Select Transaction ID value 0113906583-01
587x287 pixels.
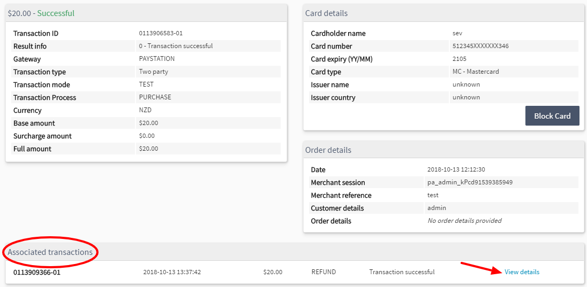161,33
